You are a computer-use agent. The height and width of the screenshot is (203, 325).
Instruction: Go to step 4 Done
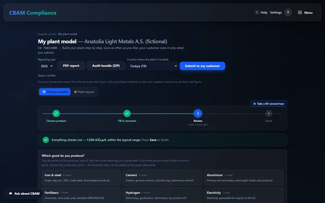[269, 113]
